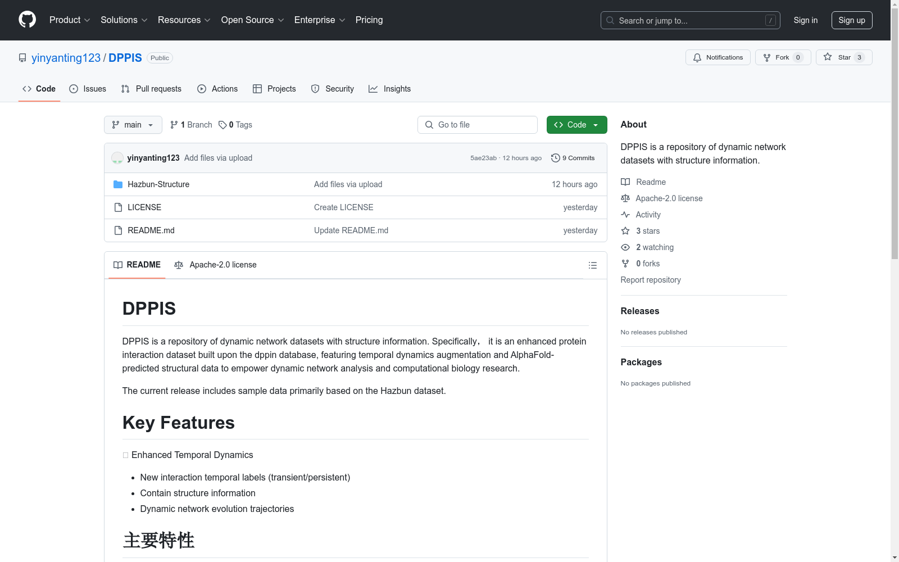Open the Actions tab
The height and width of the screenshot is (562, 899).
[x=217, y=89]
